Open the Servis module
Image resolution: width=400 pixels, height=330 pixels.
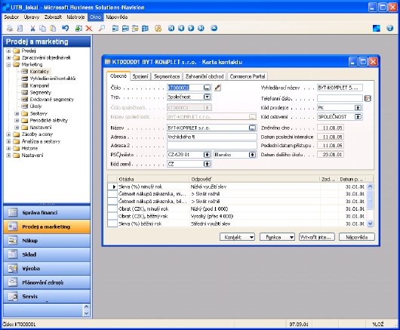coord(47,297)
